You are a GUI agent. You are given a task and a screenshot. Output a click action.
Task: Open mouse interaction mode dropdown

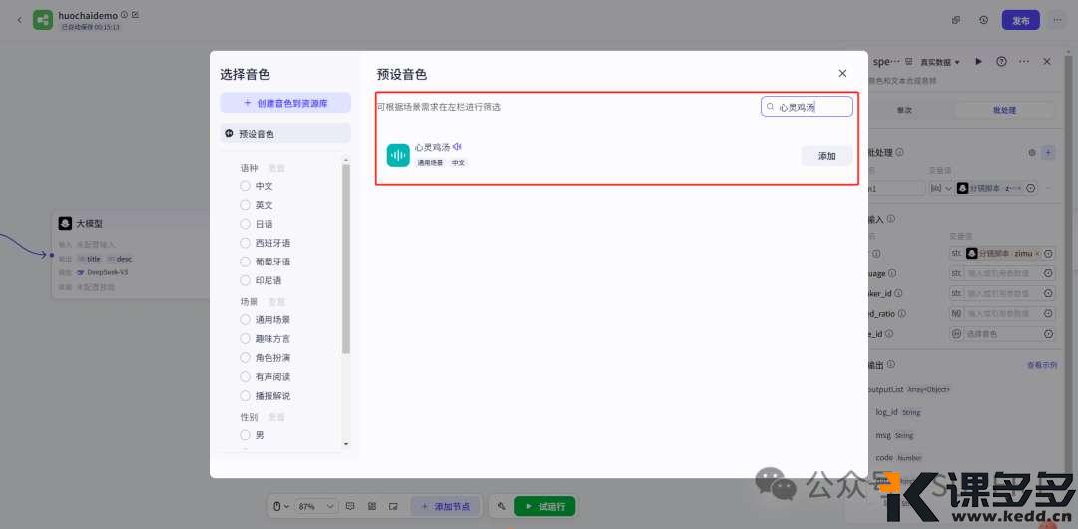(x=281, y=506)
